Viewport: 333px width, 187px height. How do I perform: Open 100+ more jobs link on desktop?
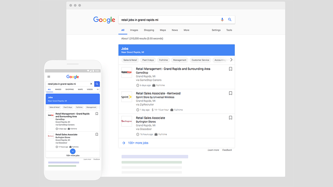click(x=138, y=143)
